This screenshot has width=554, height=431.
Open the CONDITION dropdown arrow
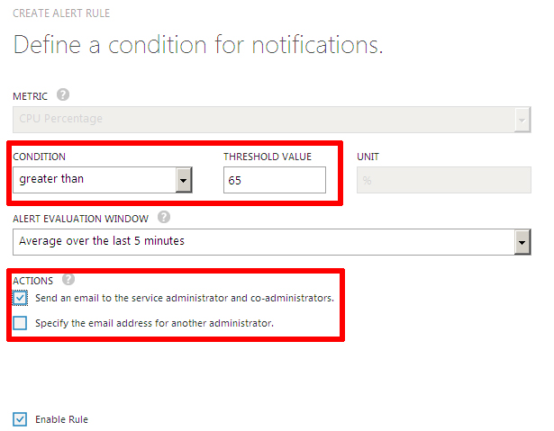coord(184,180)
